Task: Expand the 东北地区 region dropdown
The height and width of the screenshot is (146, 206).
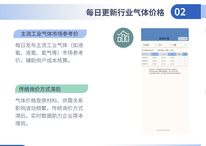Action: [x=150, y=45]
